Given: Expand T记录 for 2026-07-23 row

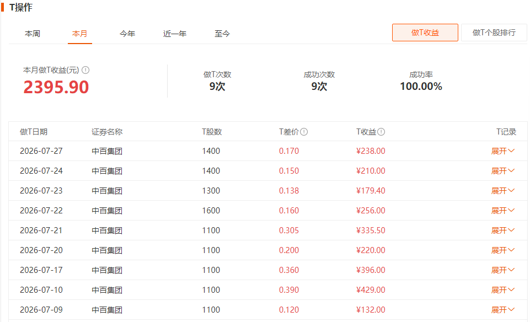Looking at the screenshot, I should 502,191.
